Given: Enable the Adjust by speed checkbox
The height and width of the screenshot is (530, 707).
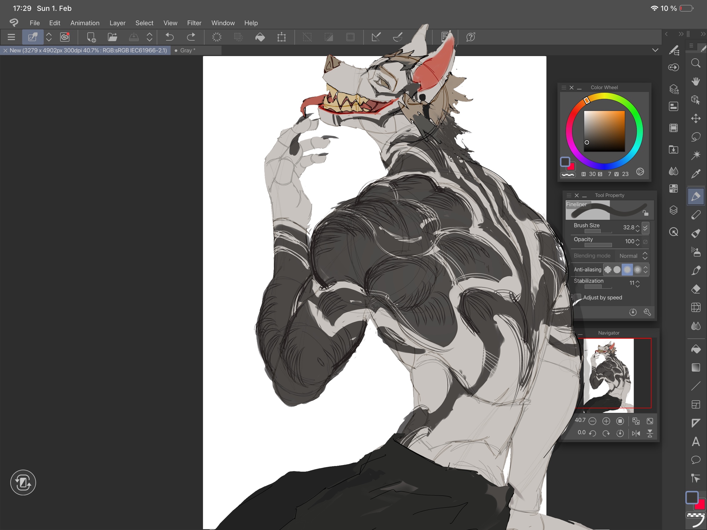Looking at the screenshot, I should pos(578,297).
